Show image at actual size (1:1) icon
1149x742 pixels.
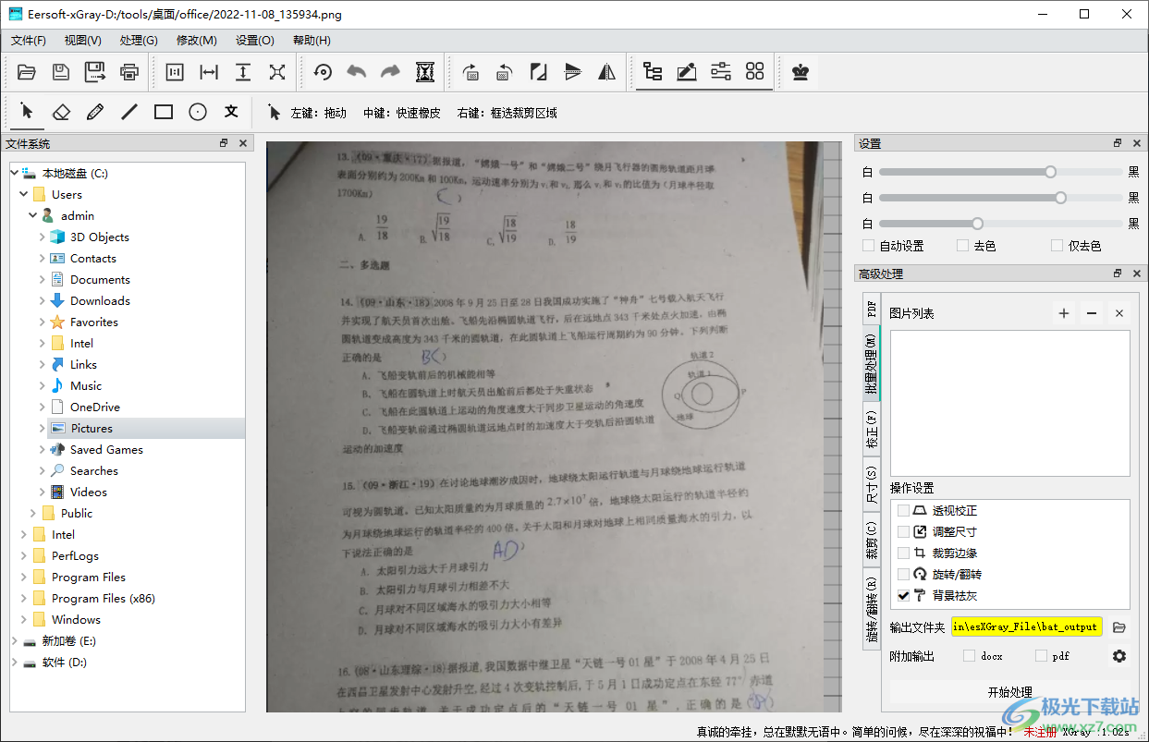(x=175, y=72)
